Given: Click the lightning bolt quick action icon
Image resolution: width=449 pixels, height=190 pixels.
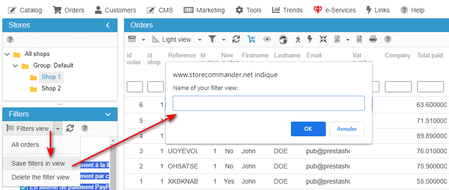Looking at the screenshot, I should pos(310,39).
